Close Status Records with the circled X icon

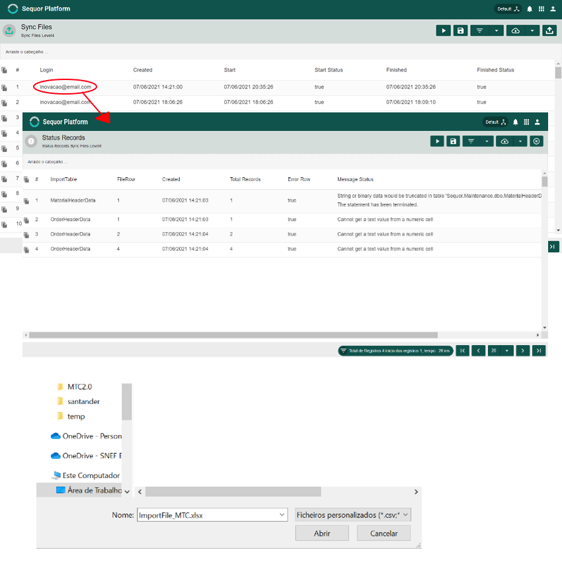click(x=537, y=141)
